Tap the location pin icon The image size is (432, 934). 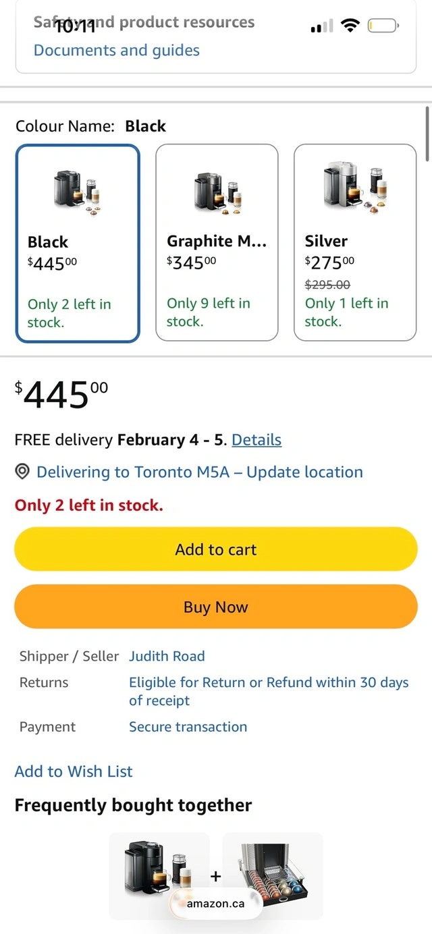click(22, 472)
